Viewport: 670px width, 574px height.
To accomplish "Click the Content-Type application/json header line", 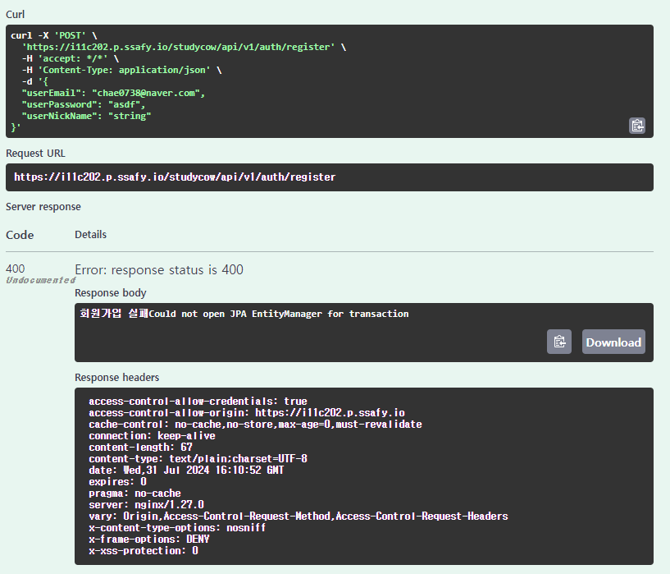I will [121, 70].
